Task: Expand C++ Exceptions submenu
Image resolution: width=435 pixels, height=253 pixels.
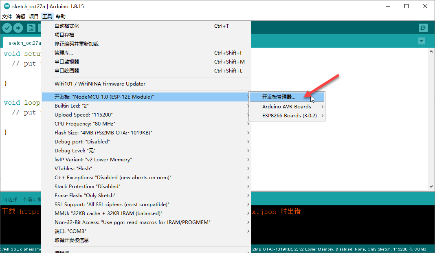Action: (146, 178)
